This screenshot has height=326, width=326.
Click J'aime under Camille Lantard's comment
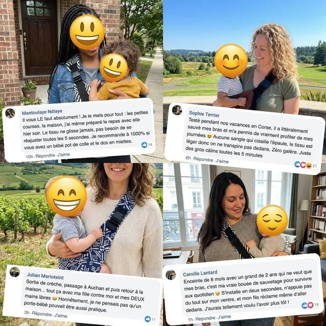[224, 317]
